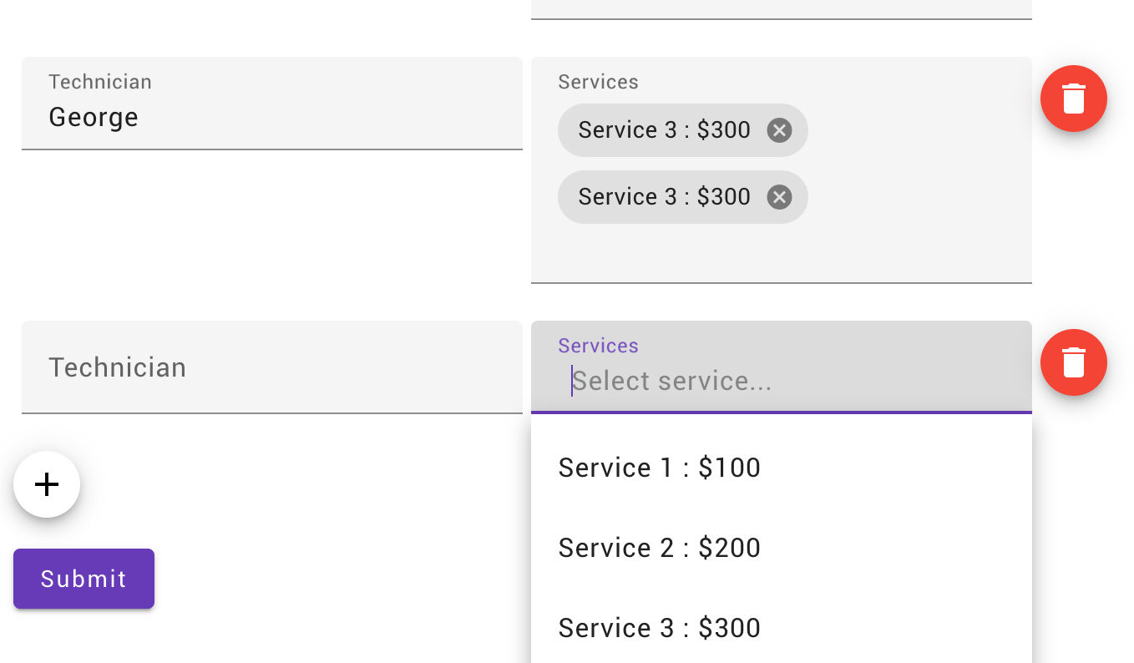1134x663 pixels.
Task: Click the name George in the technician field
Action: point(94,117)
